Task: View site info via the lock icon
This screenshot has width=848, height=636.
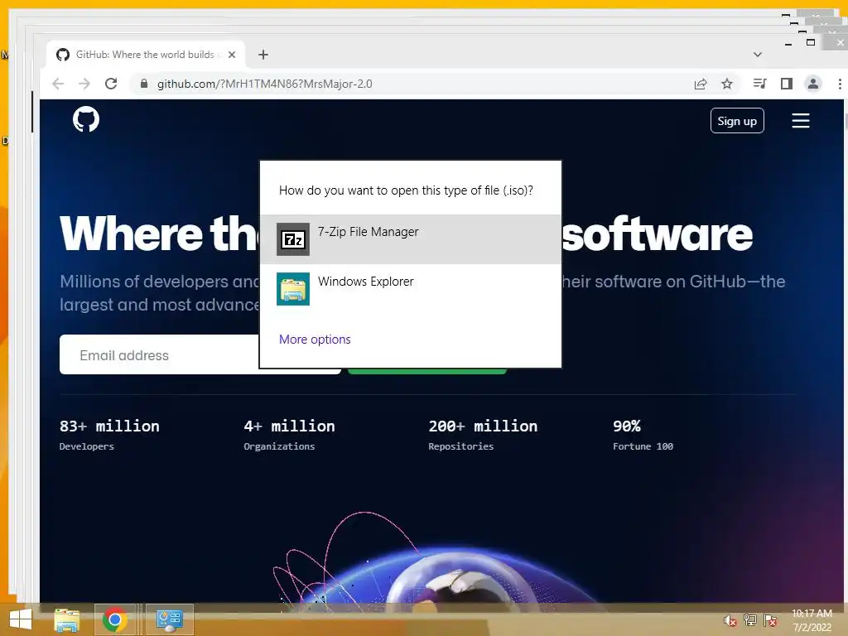Action: point(144,84)
